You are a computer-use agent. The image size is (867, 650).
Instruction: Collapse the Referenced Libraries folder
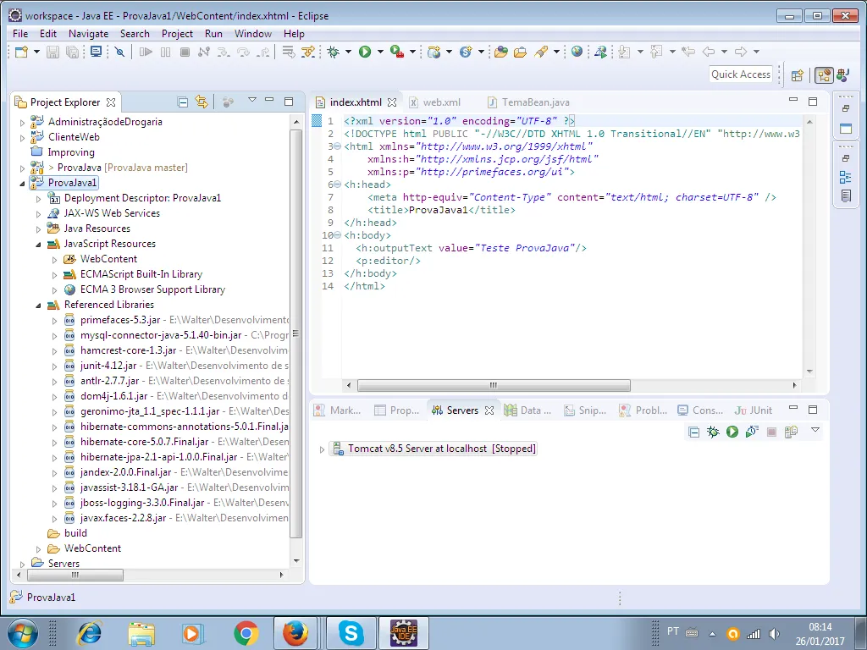[38, 305]
